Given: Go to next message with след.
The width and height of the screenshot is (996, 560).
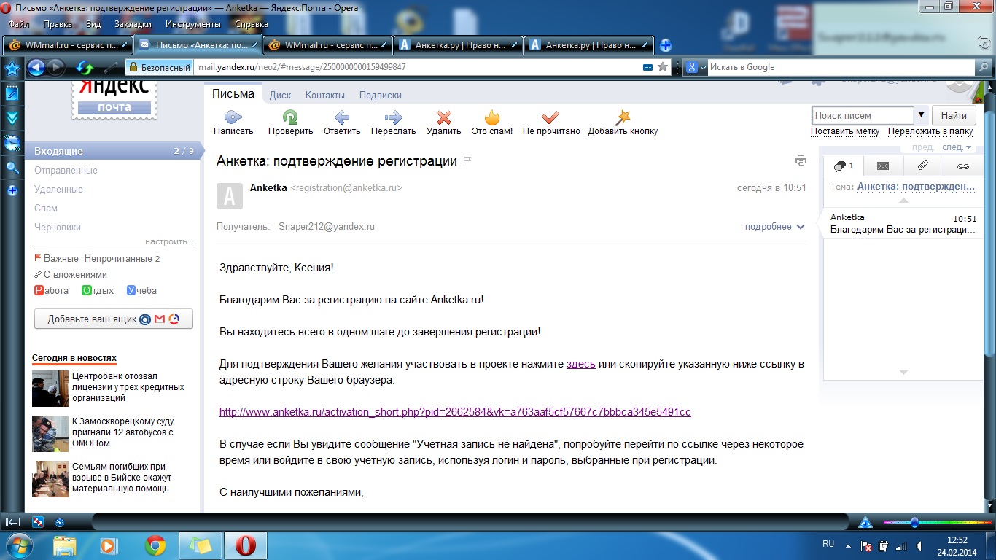Looking at the screenshot, I should [957, 147].
